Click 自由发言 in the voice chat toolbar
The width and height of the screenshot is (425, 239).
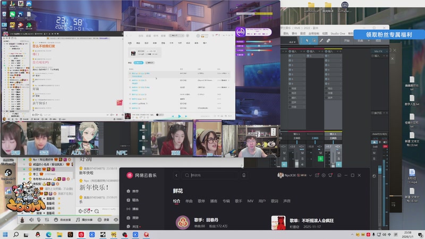[x=63, y=220]
